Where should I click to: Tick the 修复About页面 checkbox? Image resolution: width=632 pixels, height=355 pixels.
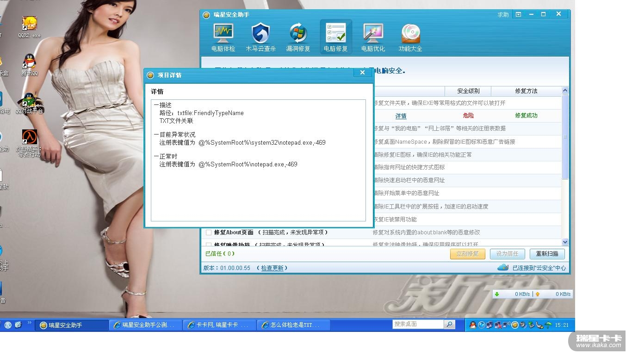click(x=209, y=233)
